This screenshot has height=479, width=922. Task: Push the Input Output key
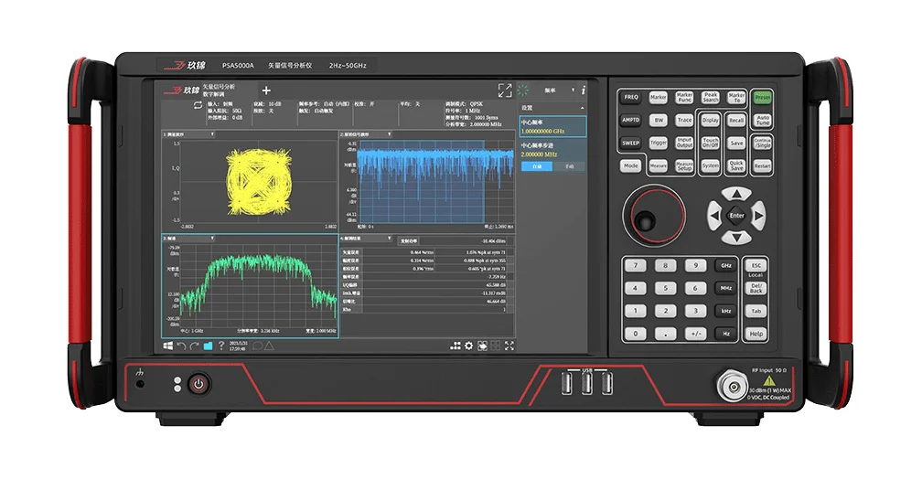point(684,143)
